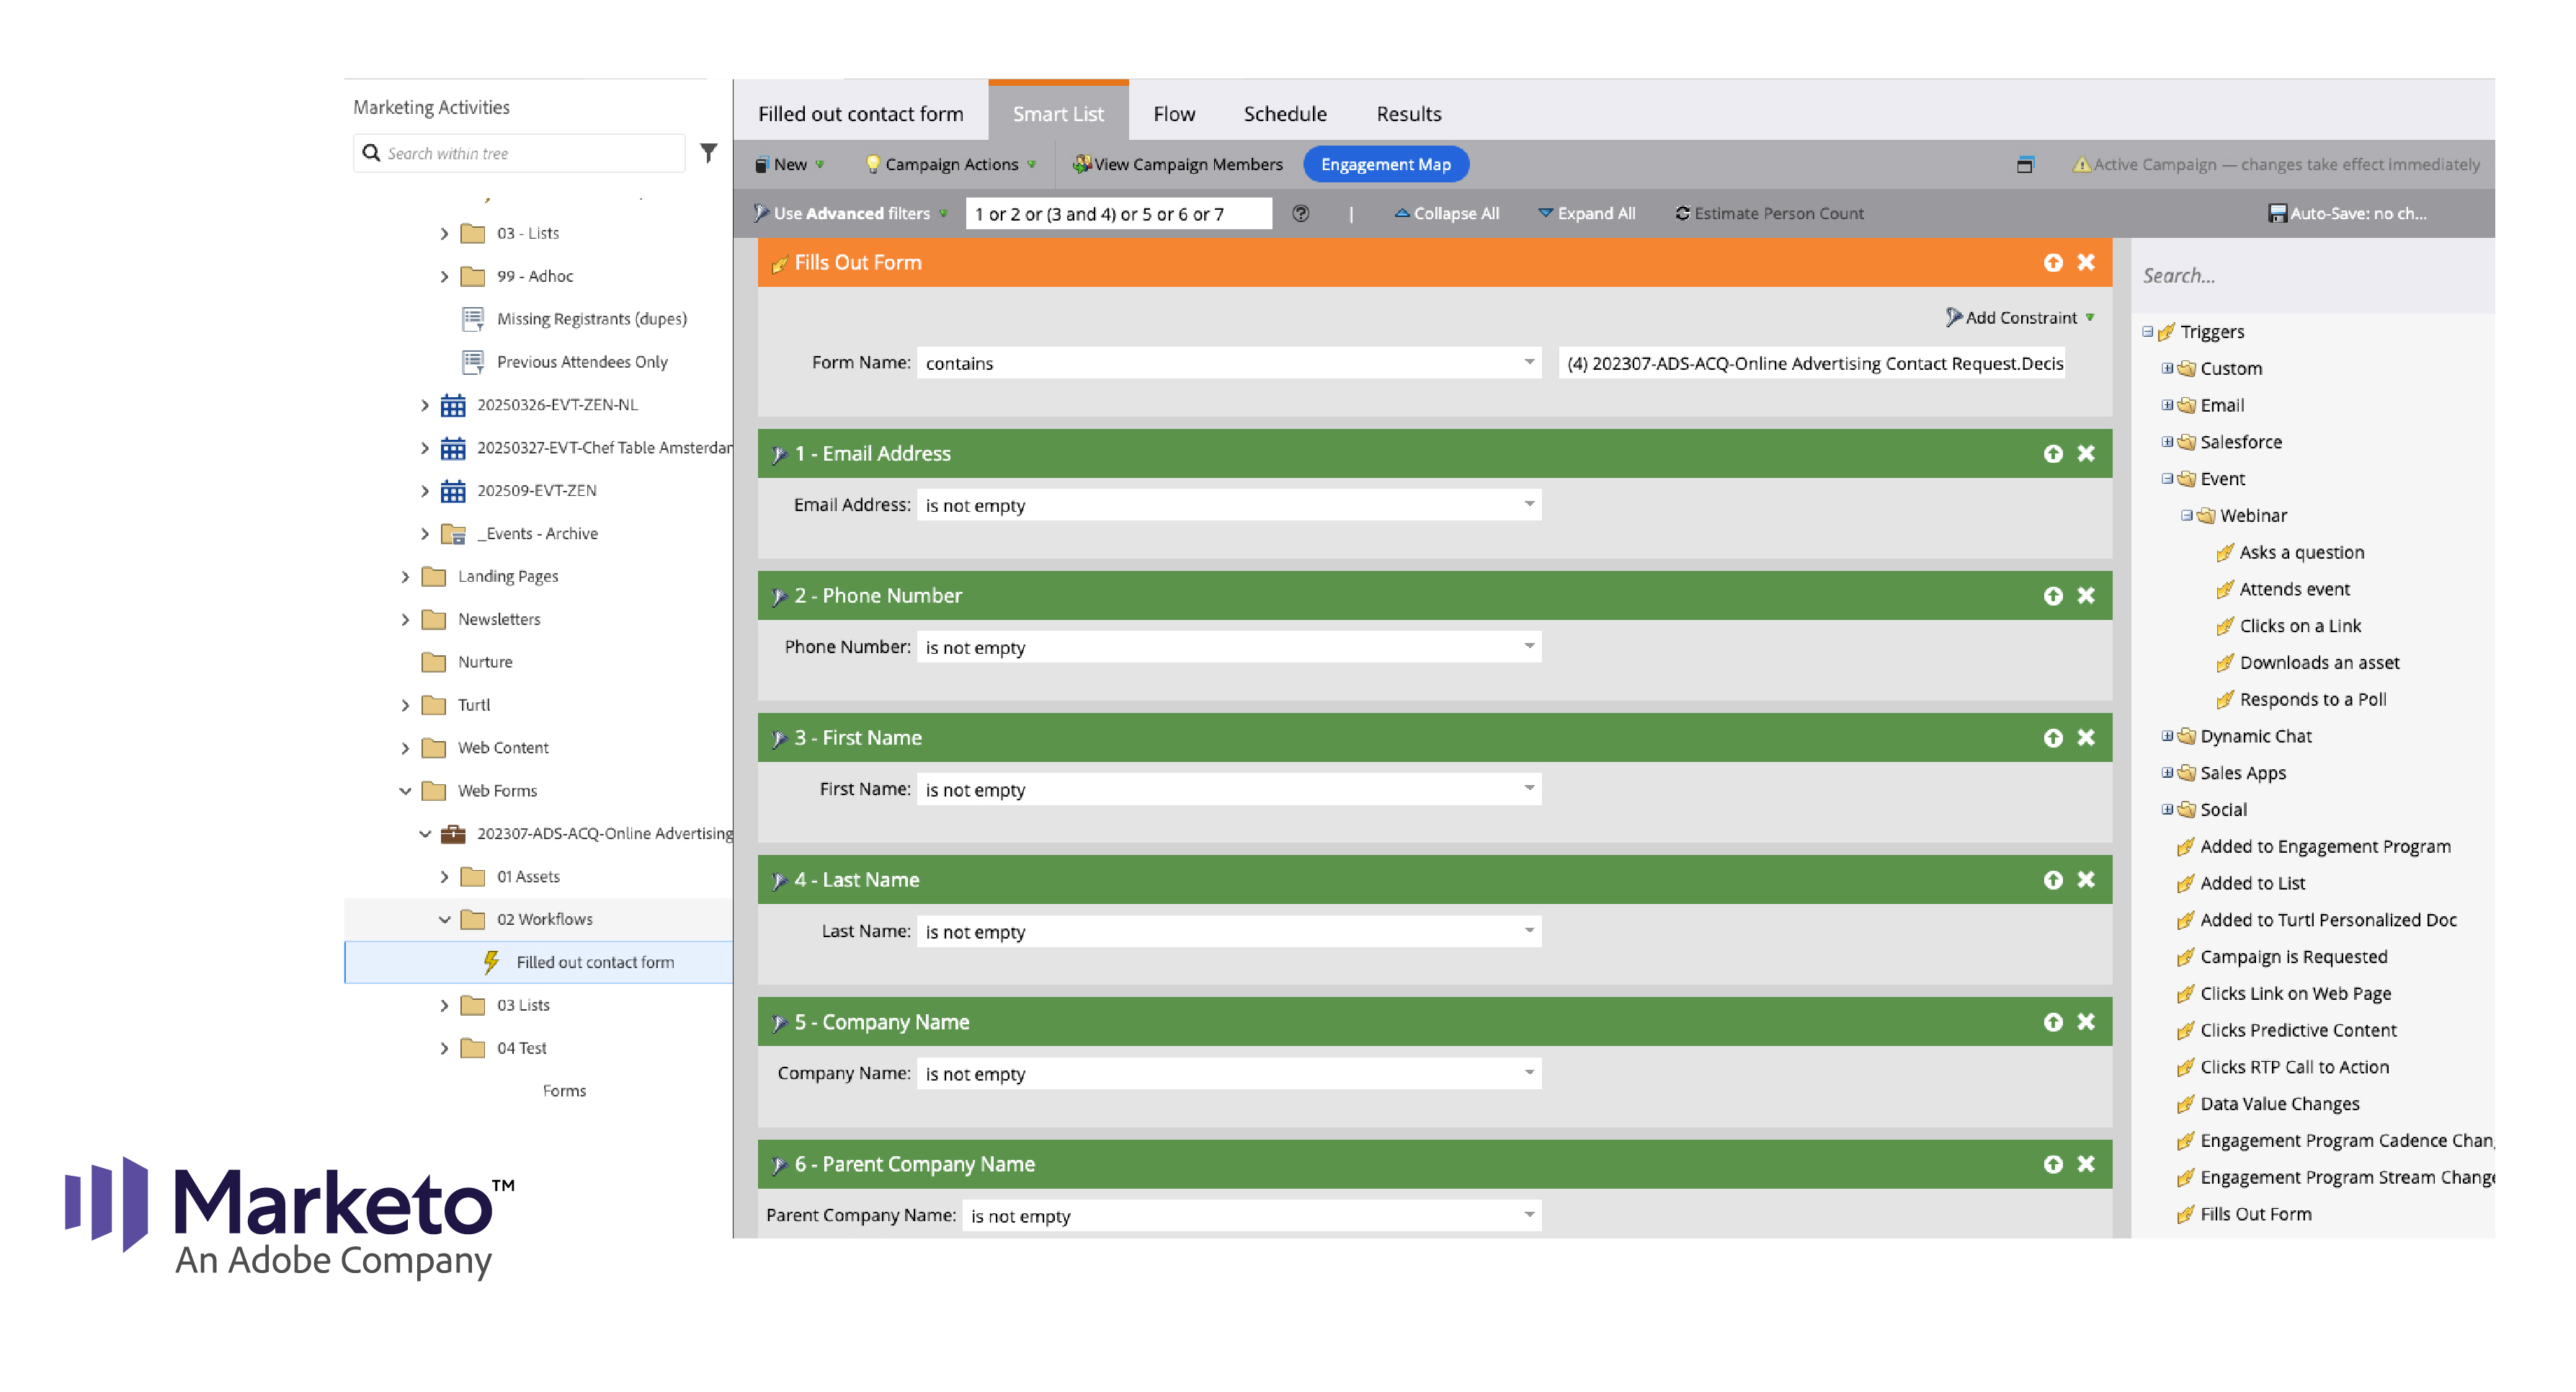Move the Company Name filter up
Image resolution: width=2576 pixels, height=1392 pixels.
point(2053,1023)
